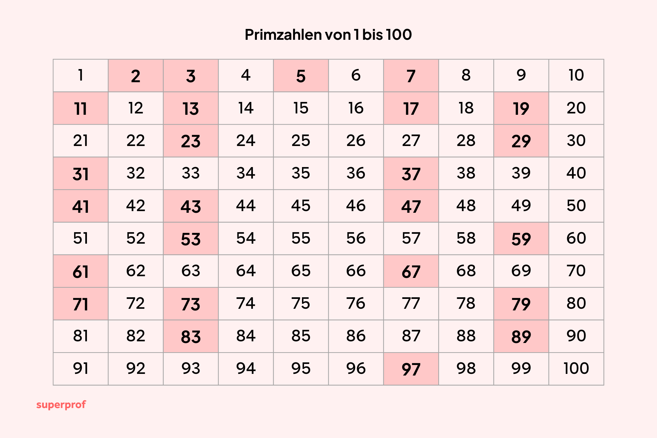Click the number 10 cell
Screen dimensions: 657x438
click(576, 76)
